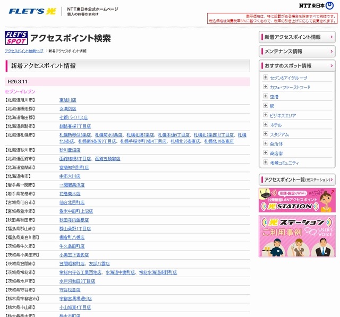This screenshot has width=340, height=317.
Task: Open the 札幌北18条東店 store link
Action: click(x=219, y=141)
